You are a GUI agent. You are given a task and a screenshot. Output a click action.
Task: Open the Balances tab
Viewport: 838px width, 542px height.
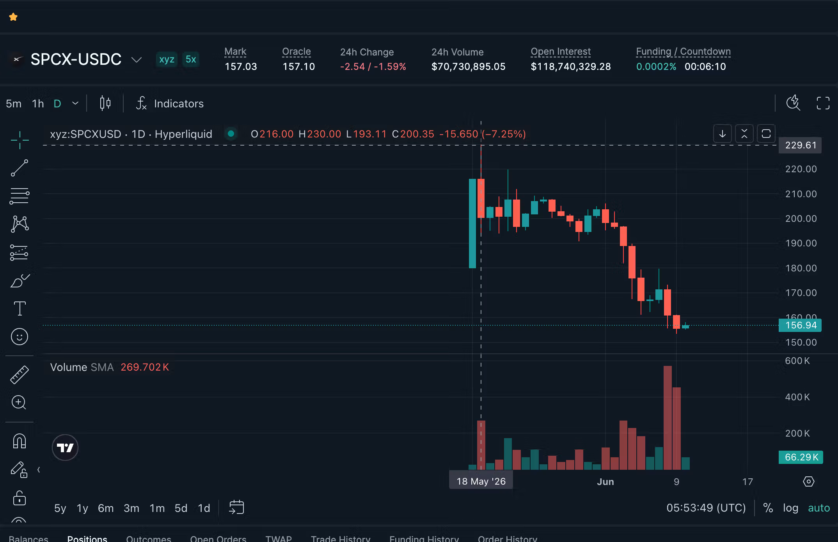[x=28, y=538]
